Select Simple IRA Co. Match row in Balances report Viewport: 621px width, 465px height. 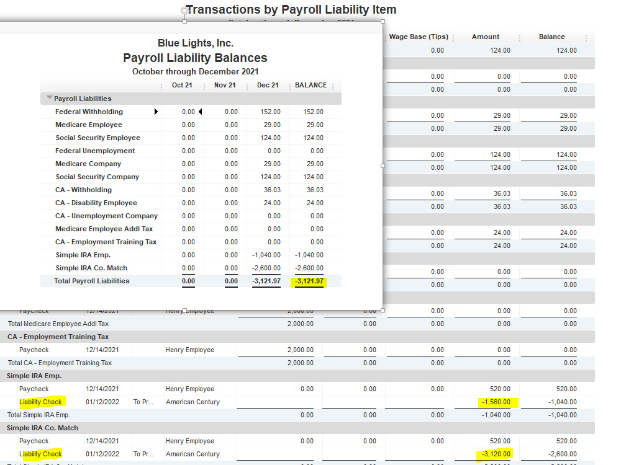[x=91, y=268]
